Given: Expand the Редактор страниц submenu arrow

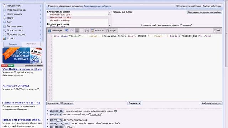Looking at the screenshot, I should 40,10.
